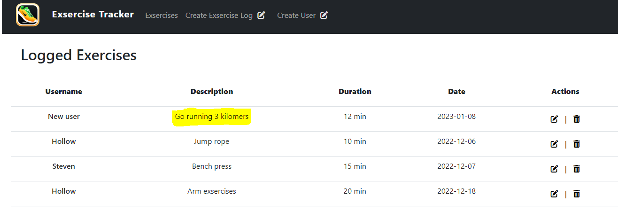The width and height of the screenshot is (618, 212).
Task: Select the New user username cell
Action: pos(64,117)
